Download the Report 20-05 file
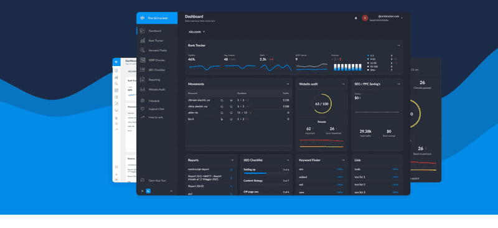Screen dimensions: 498x228 point(231,186)
